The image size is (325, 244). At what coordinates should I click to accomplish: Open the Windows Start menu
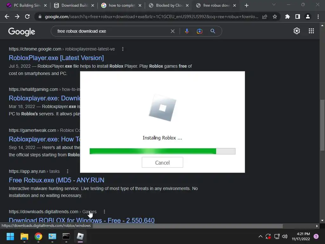(x=10, y=236)
